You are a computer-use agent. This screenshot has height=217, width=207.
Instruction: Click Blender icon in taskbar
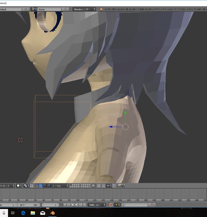point(52,213)
